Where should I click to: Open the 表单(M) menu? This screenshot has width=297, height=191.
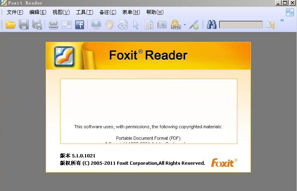(x=131, y=12)
